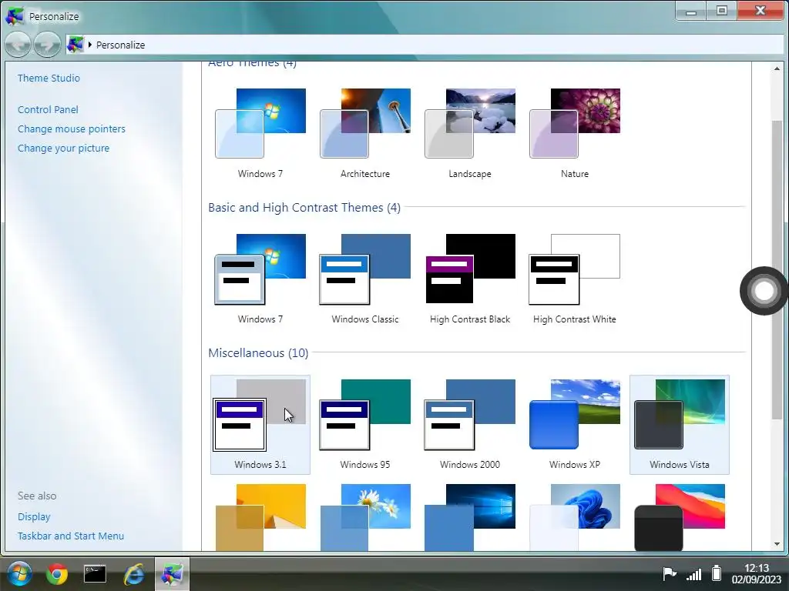This screenshot has height=591, width=789.
Task: Apply the Windows XP theme
Action: point(574,424)
